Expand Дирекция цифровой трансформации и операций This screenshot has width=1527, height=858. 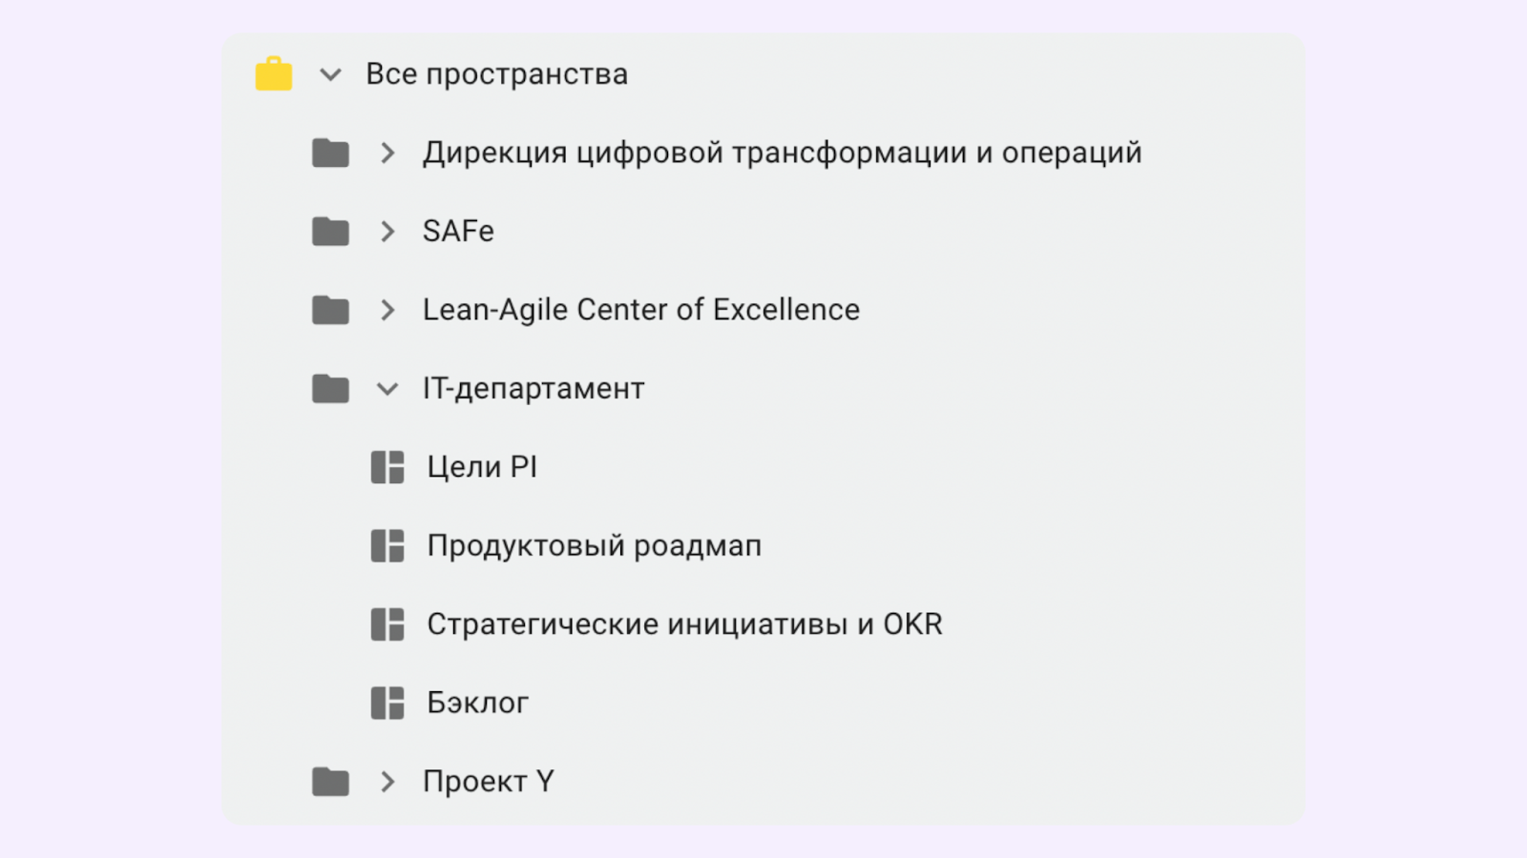coord(387,153)
